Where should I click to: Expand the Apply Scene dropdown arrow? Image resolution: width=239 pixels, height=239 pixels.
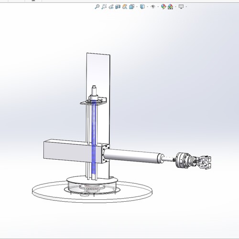(175, 7)
